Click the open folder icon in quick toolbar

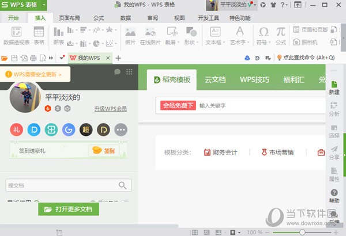5,58
